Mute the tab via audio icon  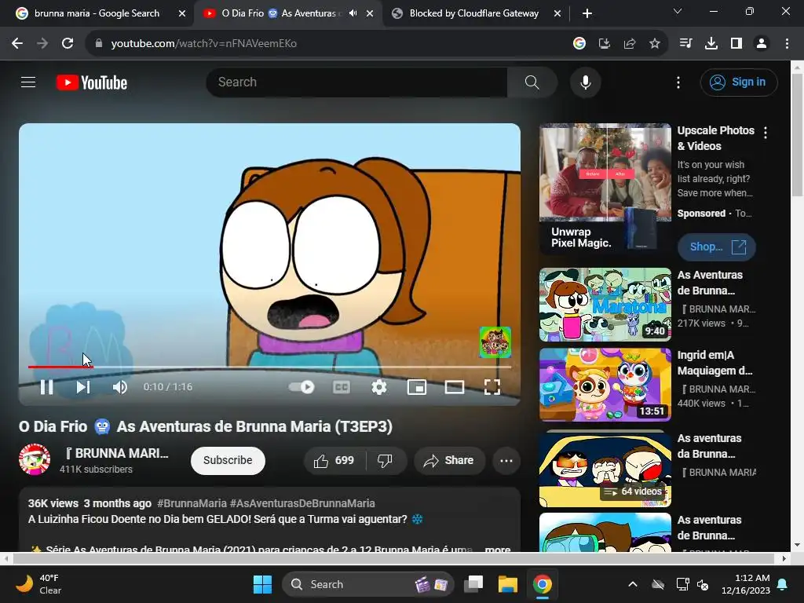353,13
